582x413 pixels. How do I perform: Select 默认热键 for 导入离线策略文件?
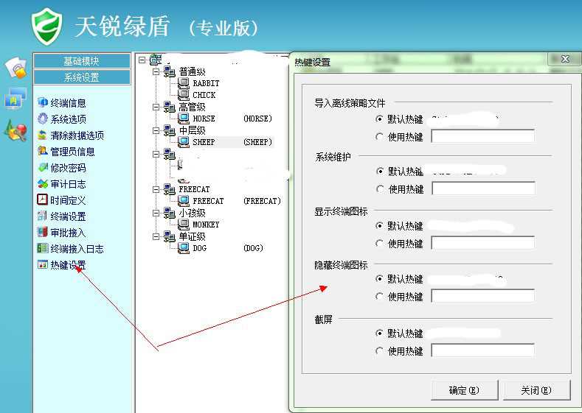[x=379, y=119]
